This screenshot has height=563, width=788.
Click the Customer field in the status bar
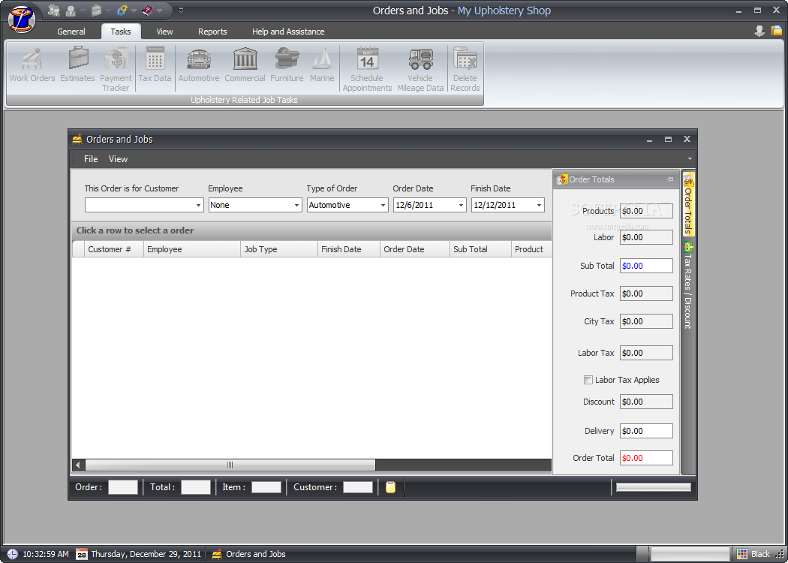(x=358, y=487)
